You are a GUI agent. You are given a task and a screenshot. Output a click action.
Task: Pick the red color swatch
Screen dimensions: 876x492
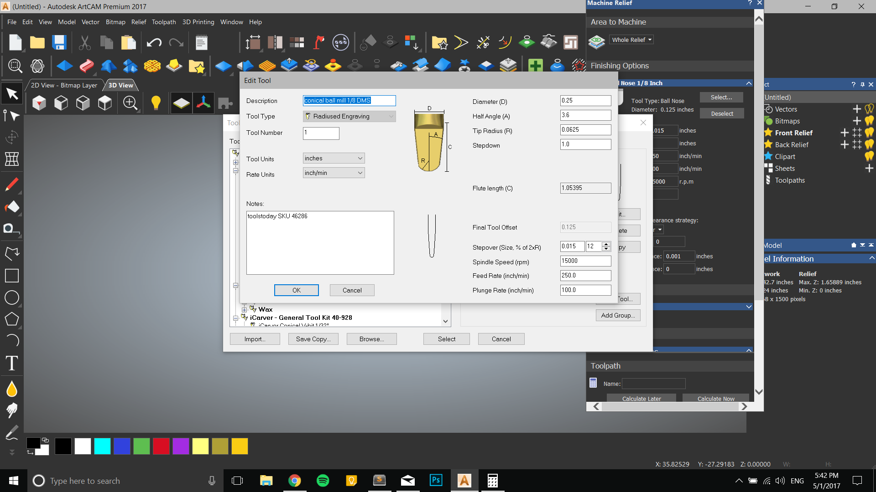(161, 446)
